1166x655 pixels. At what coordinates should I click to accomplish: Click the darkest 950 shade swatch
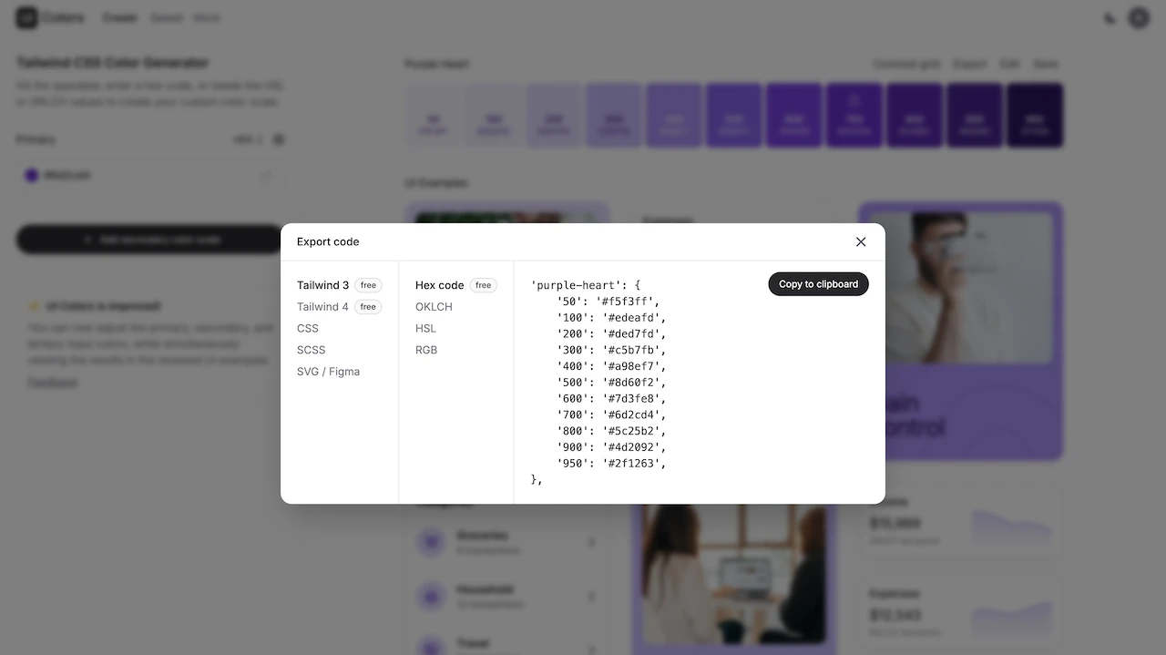1034,116
